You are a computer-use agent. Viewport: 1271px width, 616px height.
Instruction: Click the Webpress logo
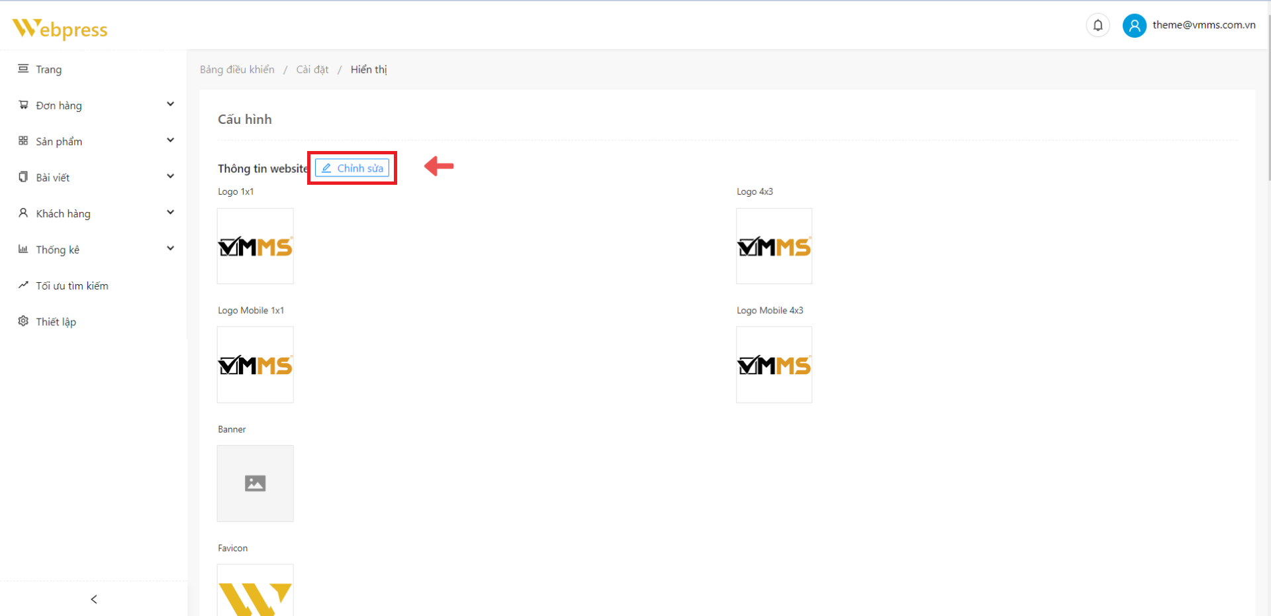click(60, 28)
